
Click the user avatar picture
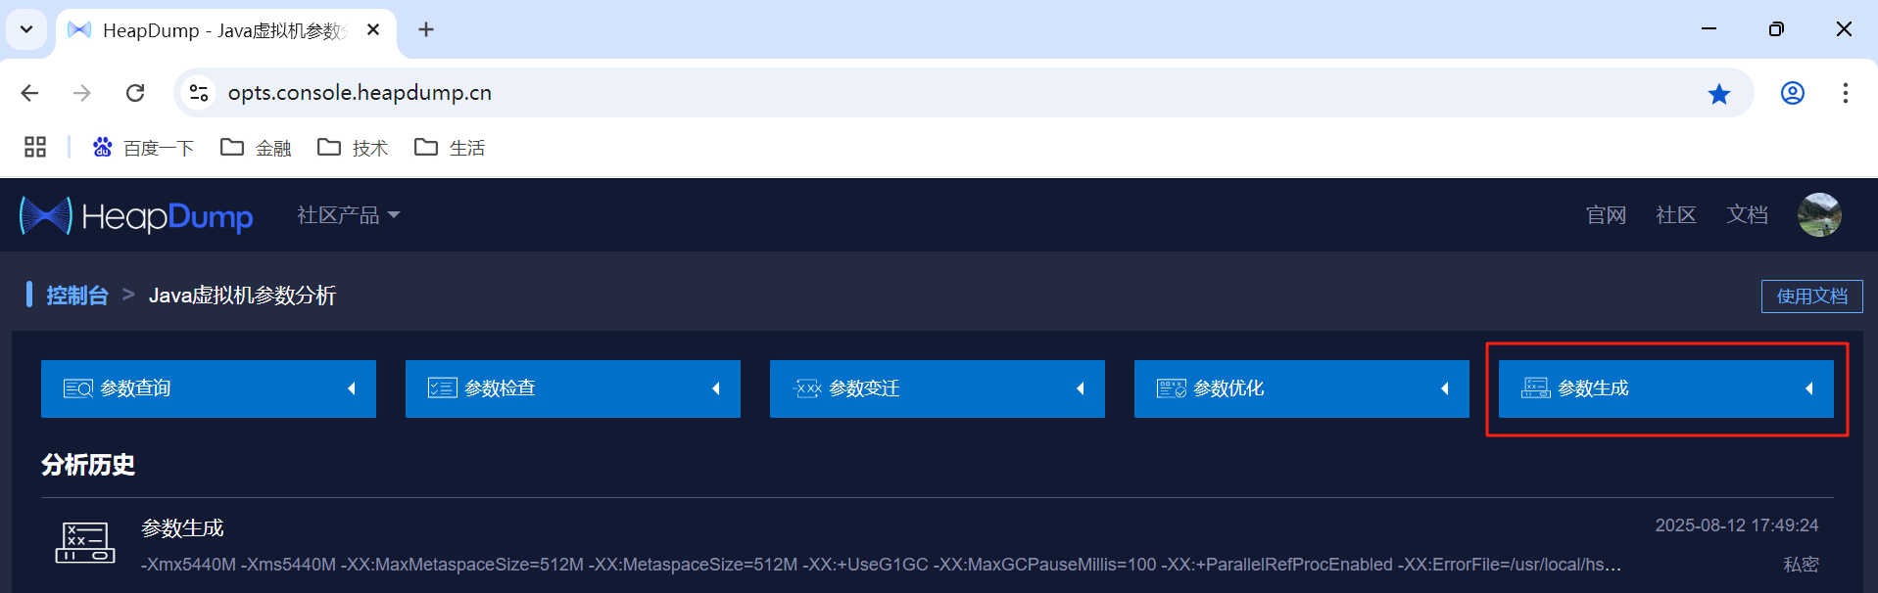pyautogui.click(x=1819, y=214)
